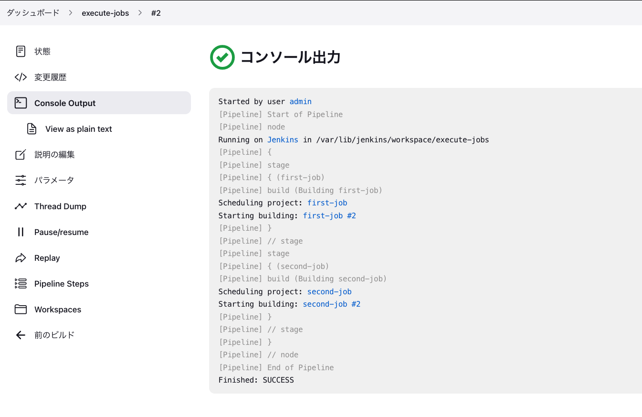
Task: Open パラメータ using the sliders icon
Action: [20, 180]
